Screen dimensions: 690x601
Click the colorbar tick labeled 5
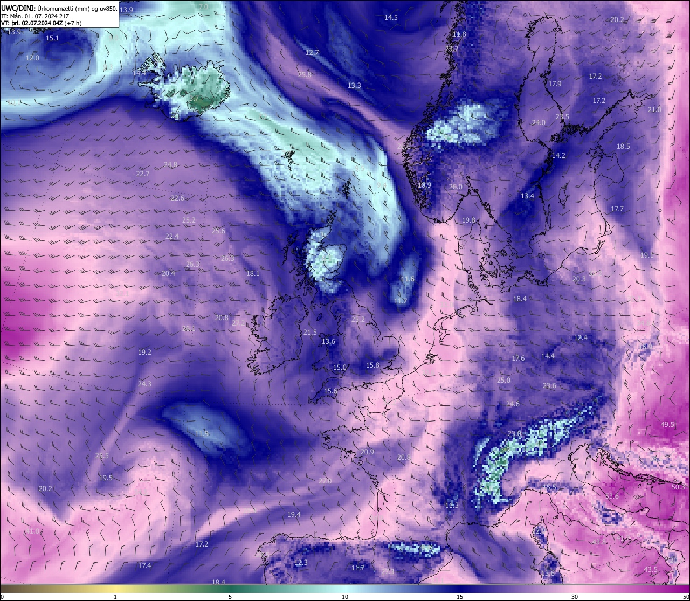pos(230,597)
